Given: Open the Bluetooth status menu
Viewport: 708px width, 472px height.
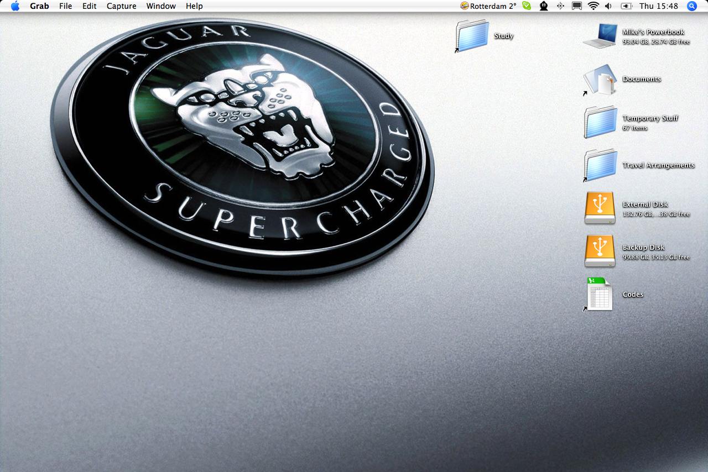Looking at the screenshot, I should coord(560,6).
